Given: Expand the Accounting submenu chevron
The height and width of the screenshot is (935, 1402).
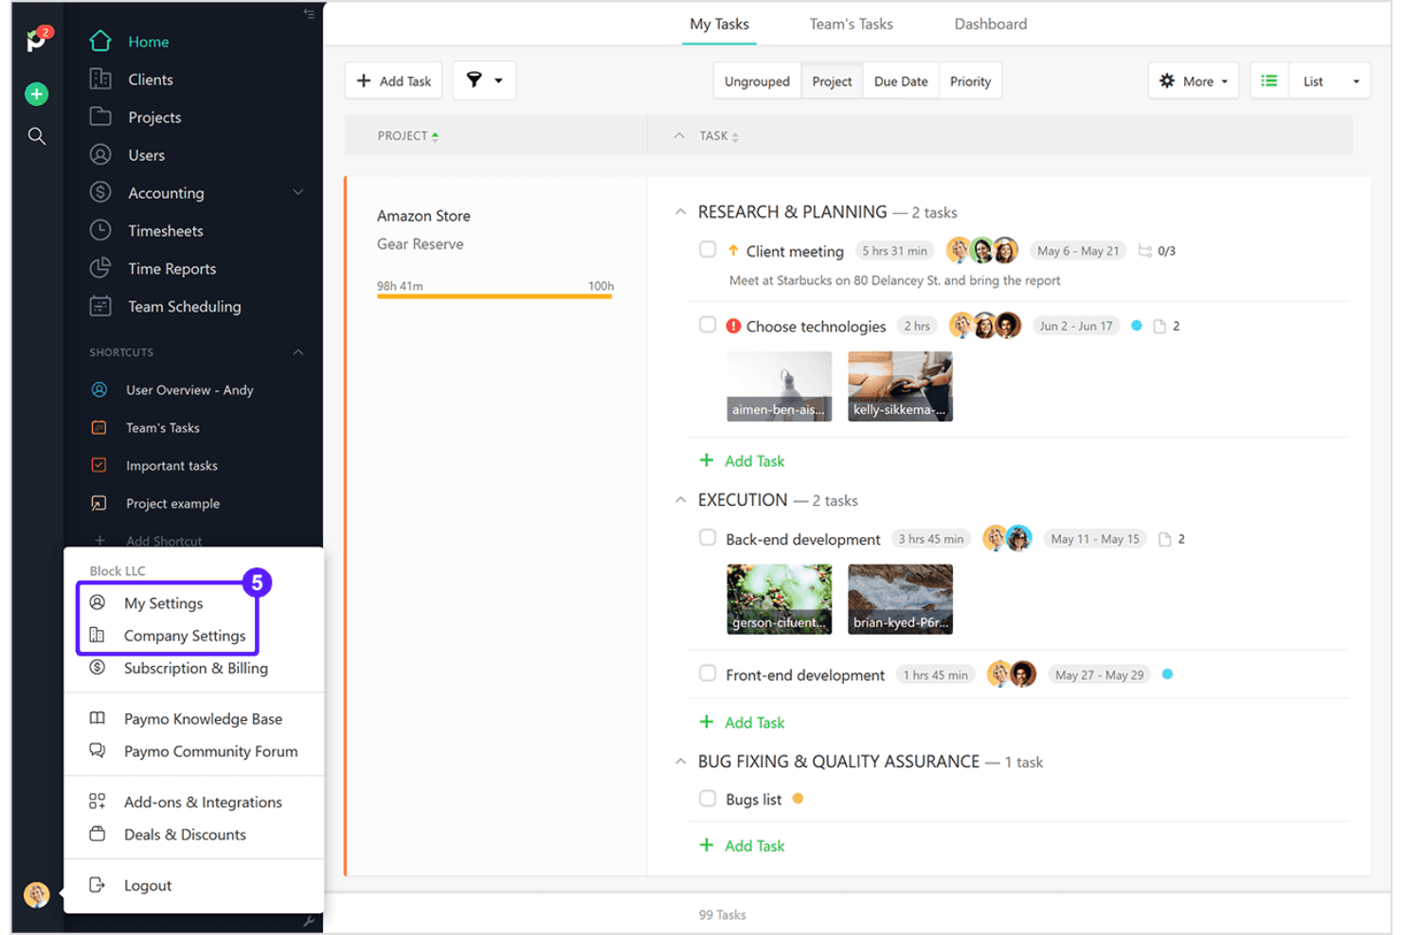Looking at the screenshot, I should 298,192.
